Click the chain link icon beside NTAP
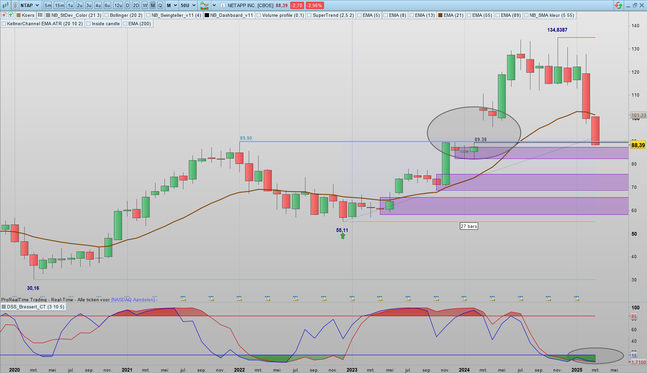The image size is (647, 373). click(15, 5)
